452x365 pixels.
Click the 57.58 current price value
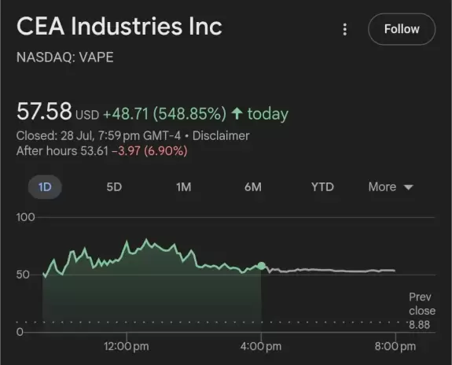pos(44,111)
